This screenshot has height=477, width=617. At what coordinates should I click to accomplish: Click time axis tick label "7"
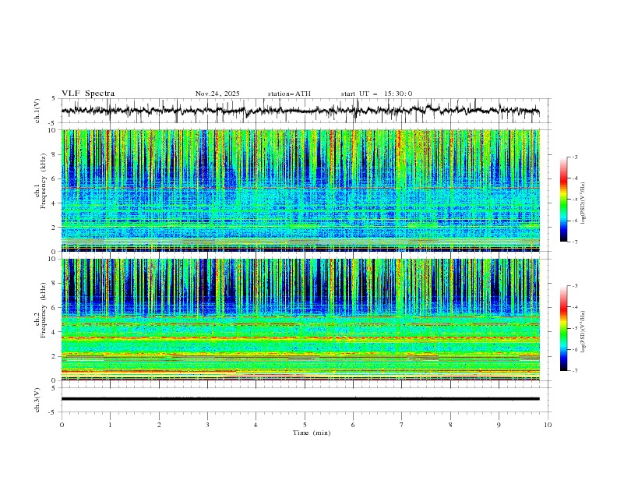(x=402, y=425)
